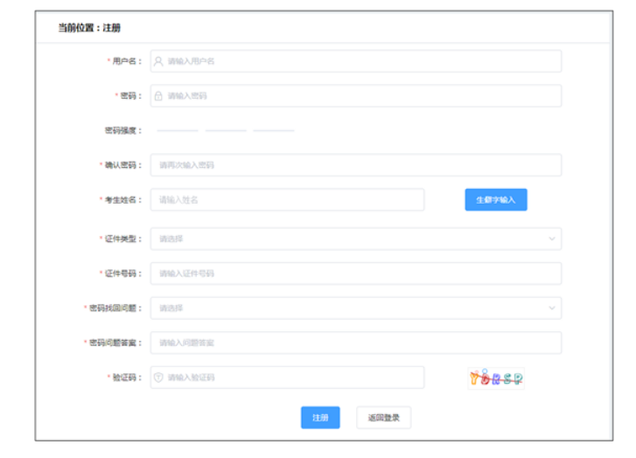This screenshot has height=458, width=636.
Task: Open the 证件类型 dropdown list
Action: [354, 239]
